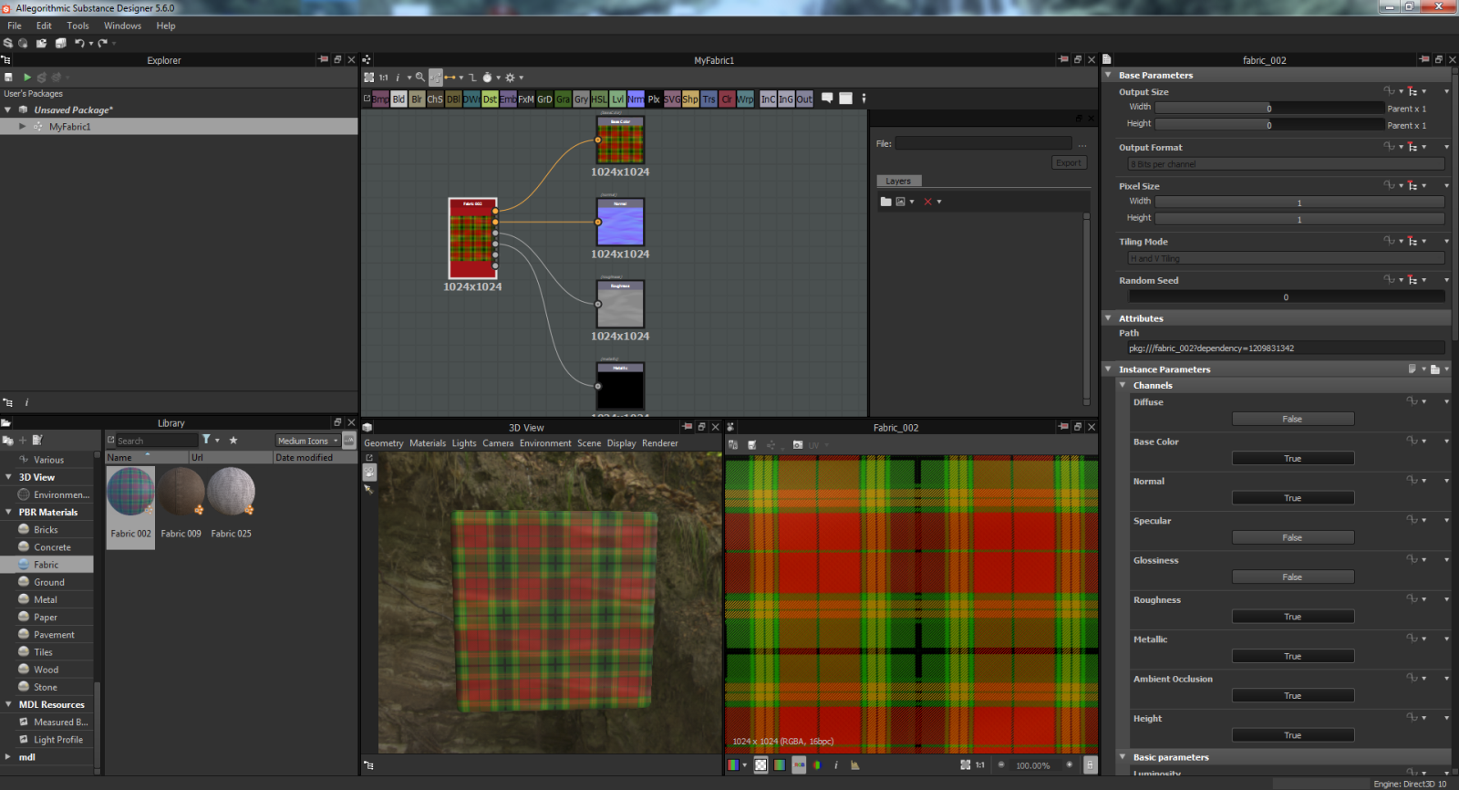Open the 3D View Materials menu
The width and height of the screenshot is (1459, 790).
(428, 443)
